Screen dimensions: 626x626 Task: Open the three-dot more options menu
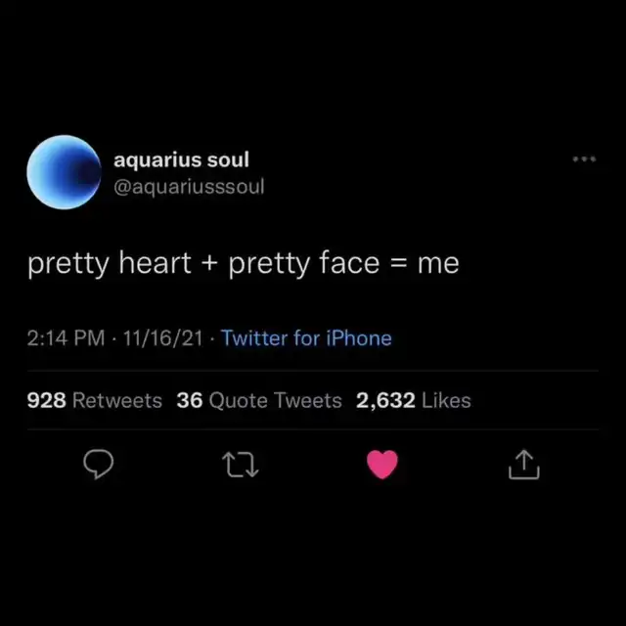pyautogui.click(x=584, y=158)
